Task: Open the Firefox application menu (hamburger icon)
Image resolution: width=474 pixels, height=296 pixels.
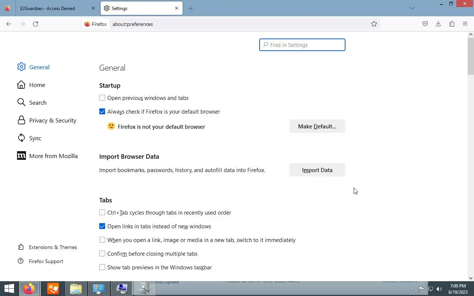Action: tap(465, 24)
